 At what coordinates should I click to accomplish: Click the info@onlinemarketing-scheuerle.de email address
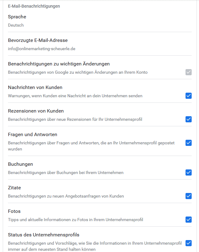[x=42, y=49]
